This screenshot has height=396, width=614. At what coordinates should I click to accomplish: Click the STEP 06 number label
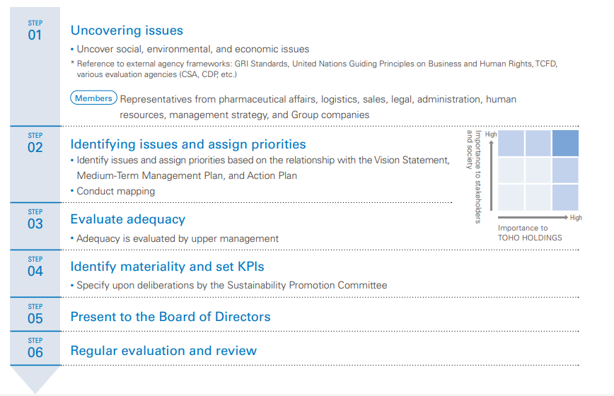(x=35, y=352)
